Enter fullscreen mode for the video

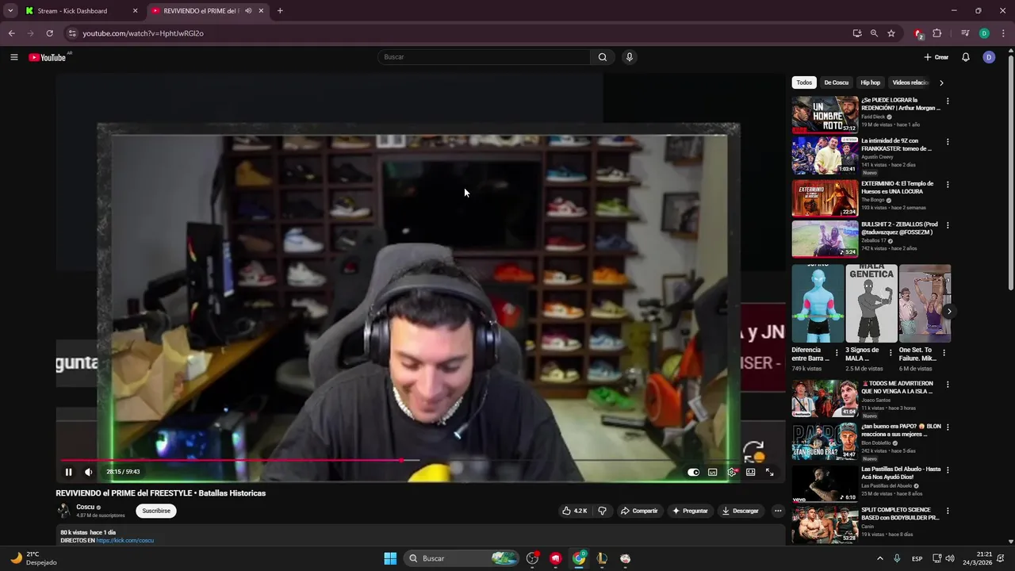(769, 472)
